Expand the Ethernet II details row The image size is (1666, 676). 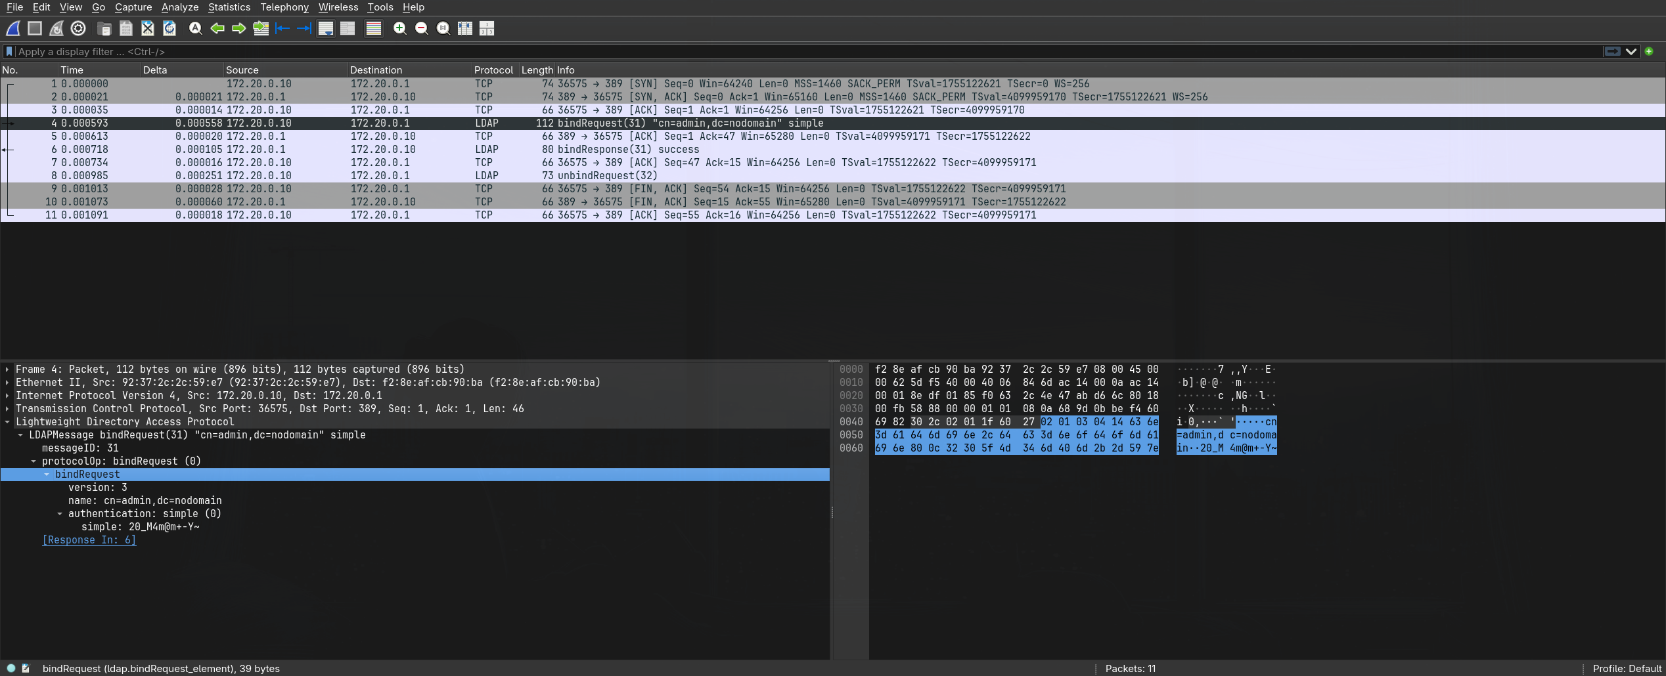point(7,383)
